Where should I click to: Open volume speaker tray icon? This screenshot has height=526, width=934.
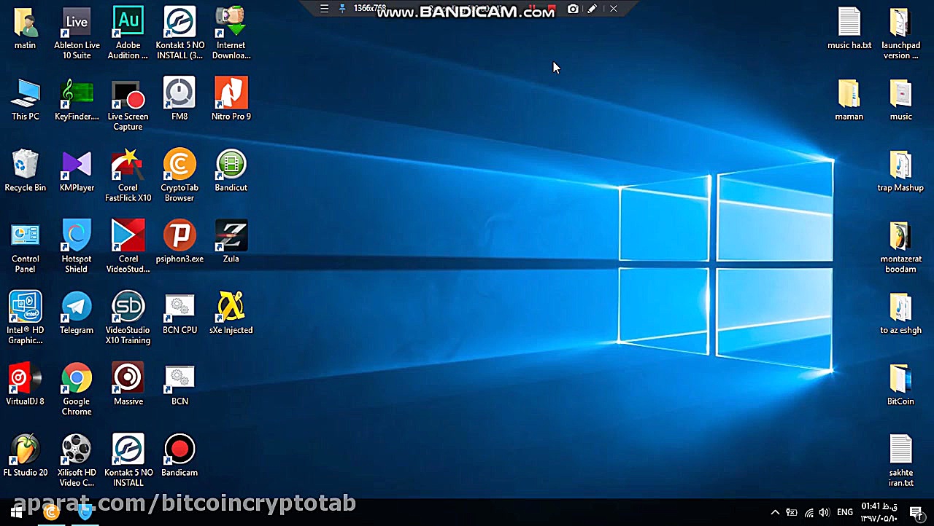825,512
